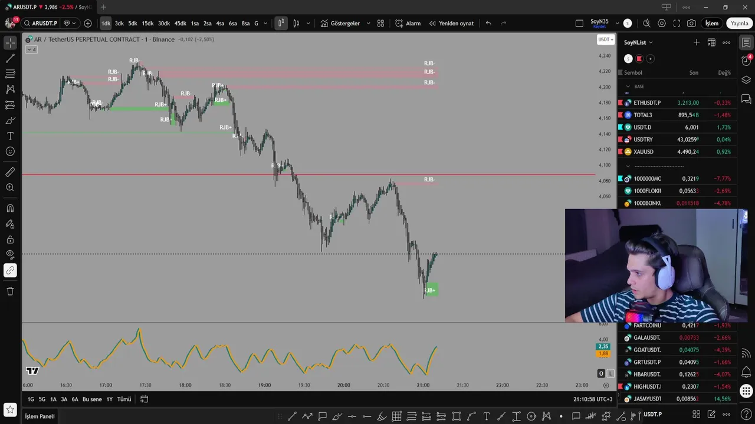Screen dimensions: 755x424
Task: Open alerts panel with badge 4
Action: point(746,61)
